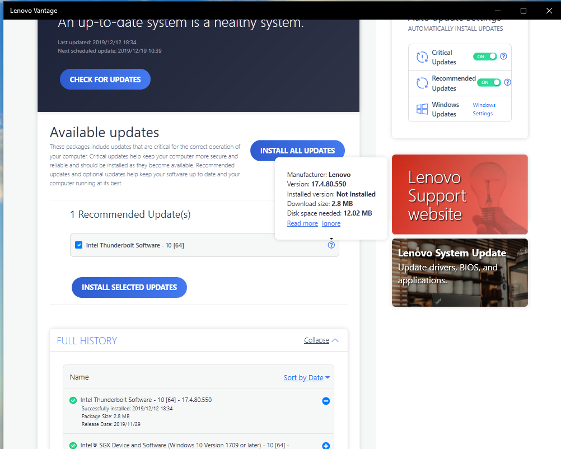Image resolution: width=561 pixels, height=449 pixels.
Task: Click the 'Available updates' heading
Action: 105,132
